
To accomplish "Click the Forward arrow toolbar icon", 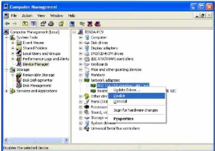I will 15,24.
